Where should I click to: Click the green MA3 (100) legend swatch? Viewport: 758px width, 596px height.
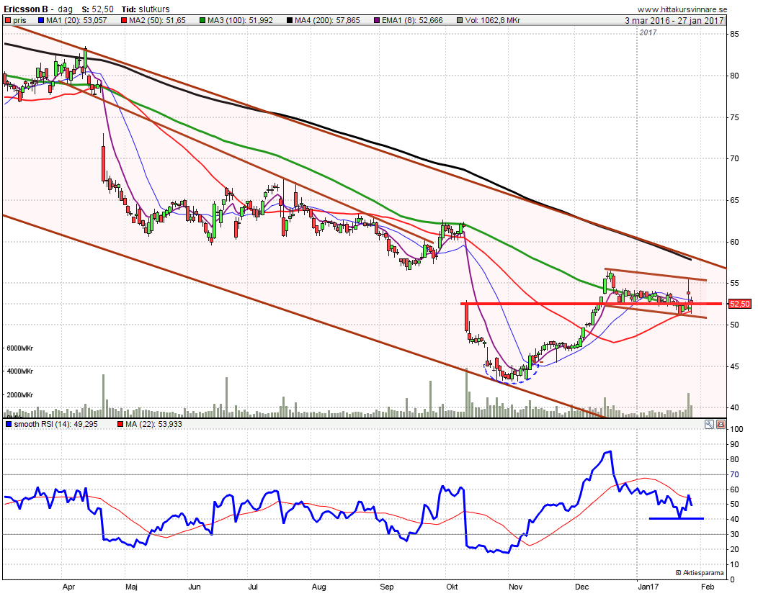(x=202, y=20)
